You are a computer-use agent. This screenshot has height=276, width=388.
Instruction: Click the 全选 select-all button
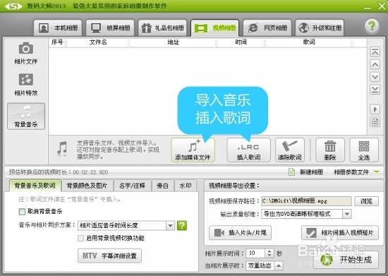click(364, 150)
